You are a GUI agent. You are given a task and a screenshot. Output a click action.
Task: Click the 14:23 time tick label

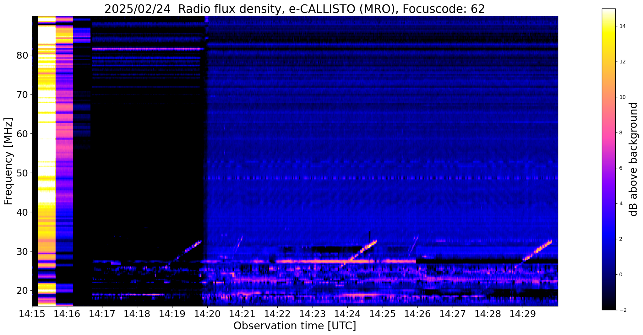coord(312,313)
